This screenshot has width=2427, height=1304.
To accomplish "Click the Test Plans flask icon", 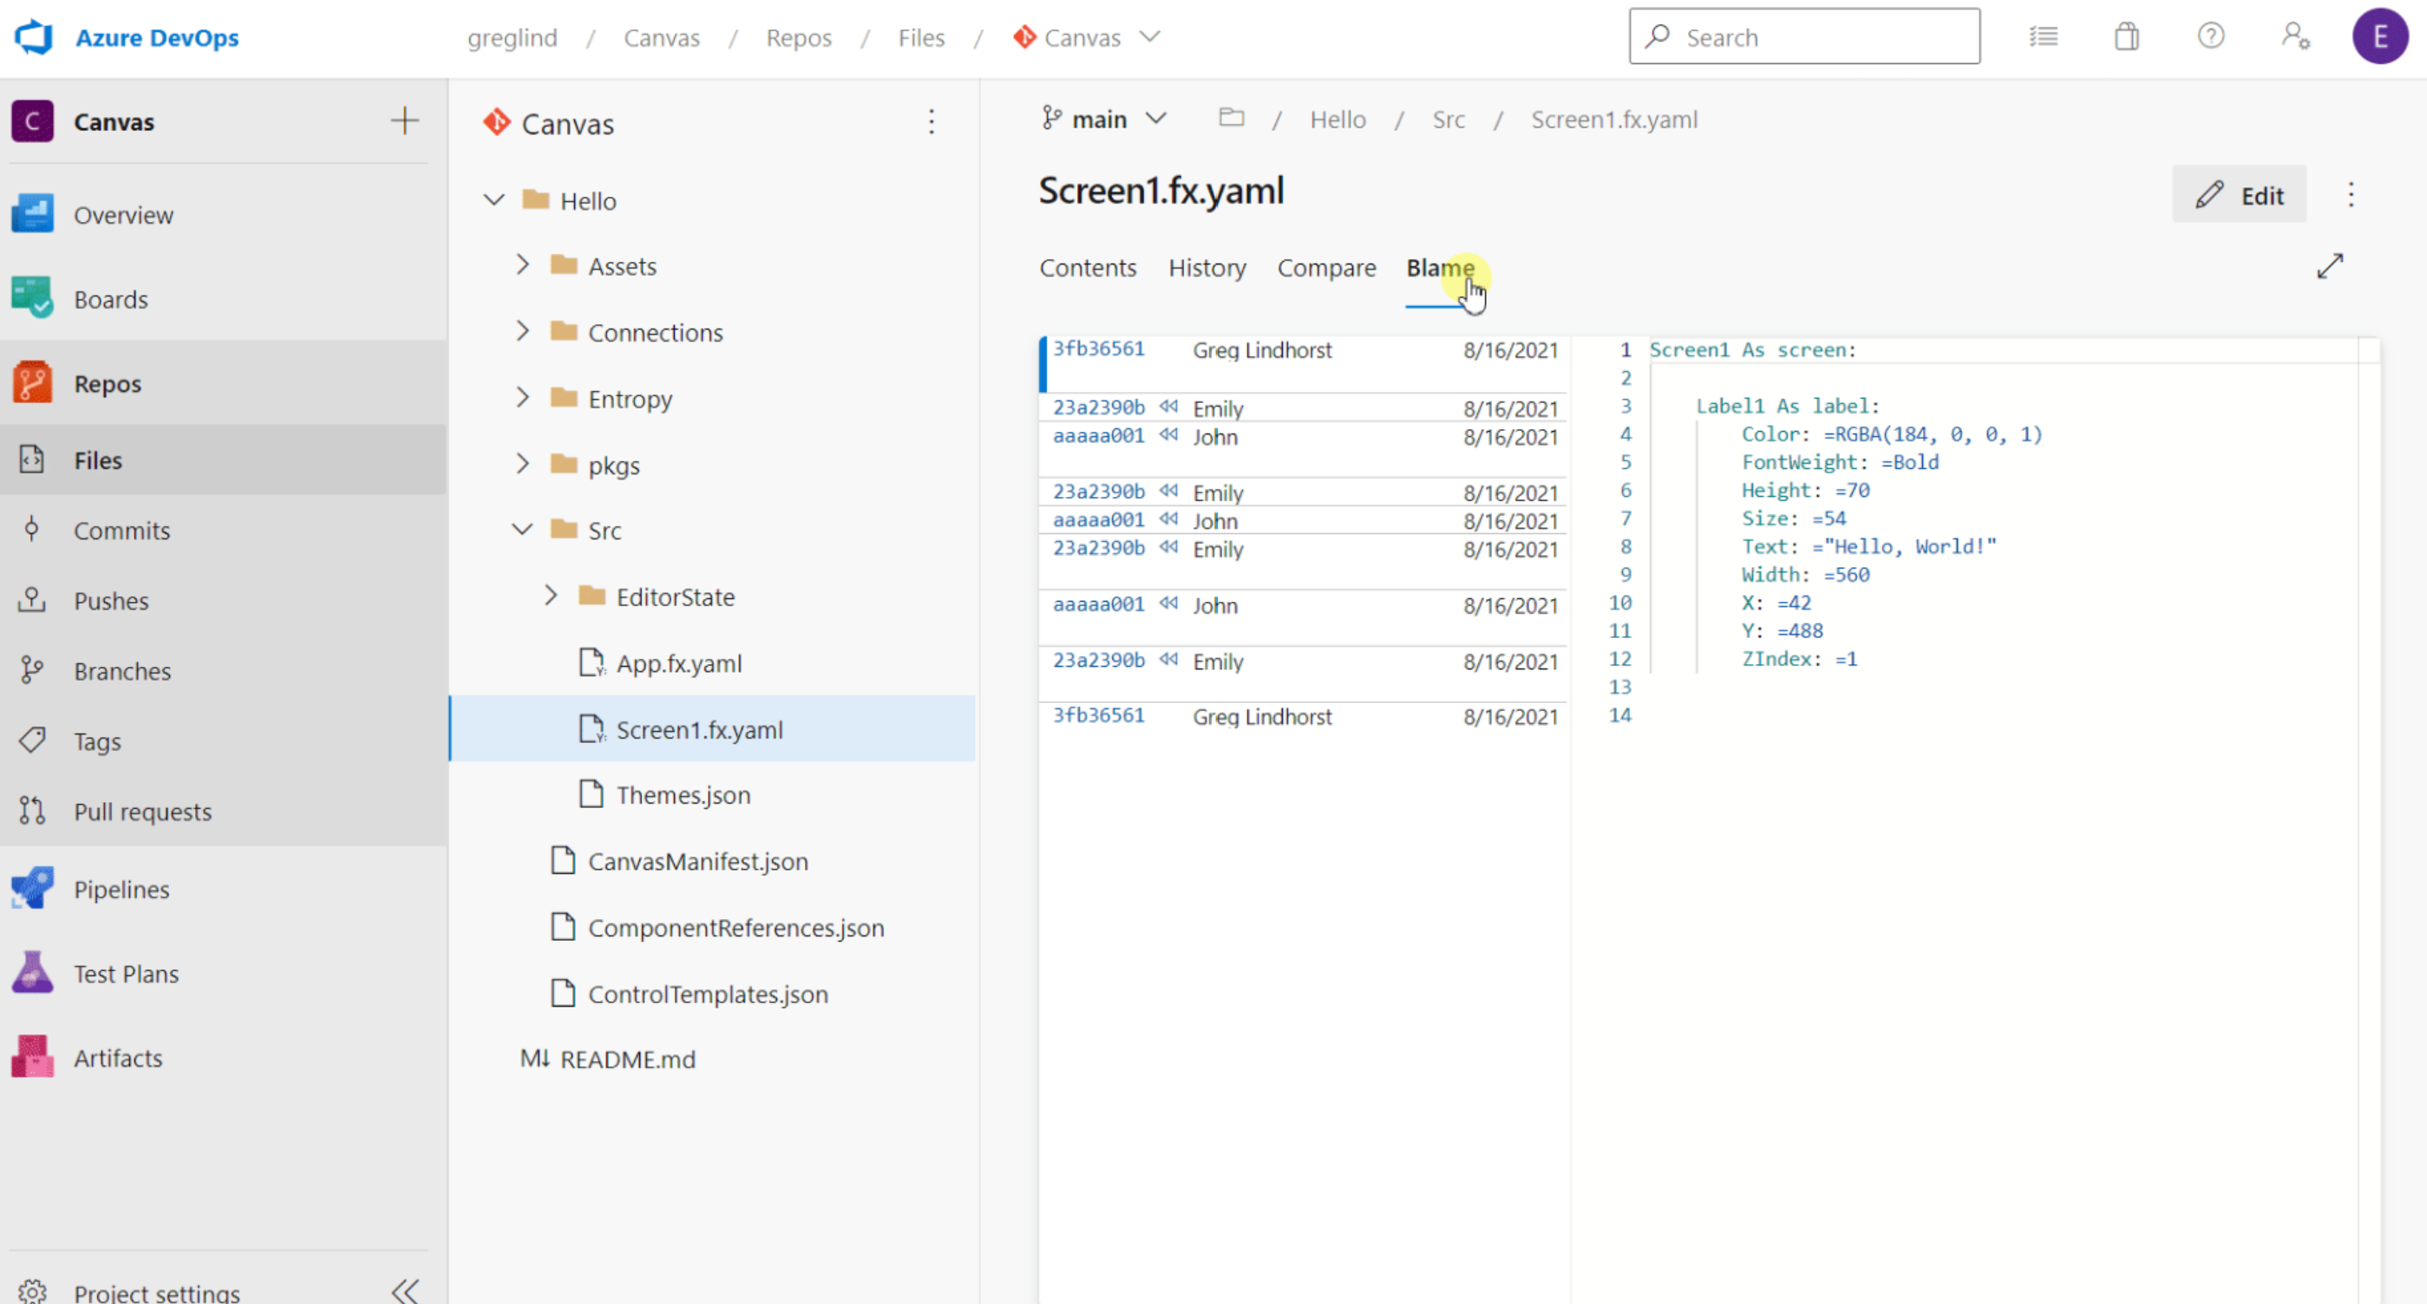I will [32, 973].
